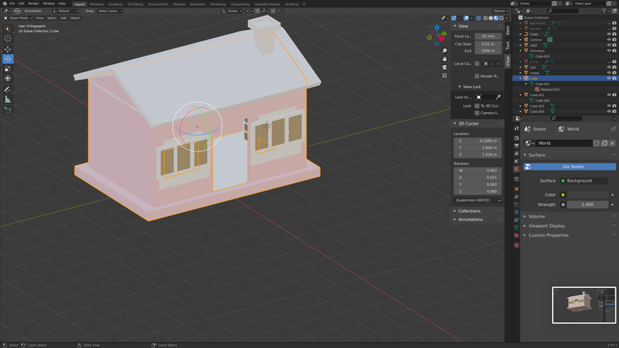Image resolution: width=619 pixels, height=348 pixels.
Task: Open the Tool properties tab icon
Action: [x=516, y=128]
